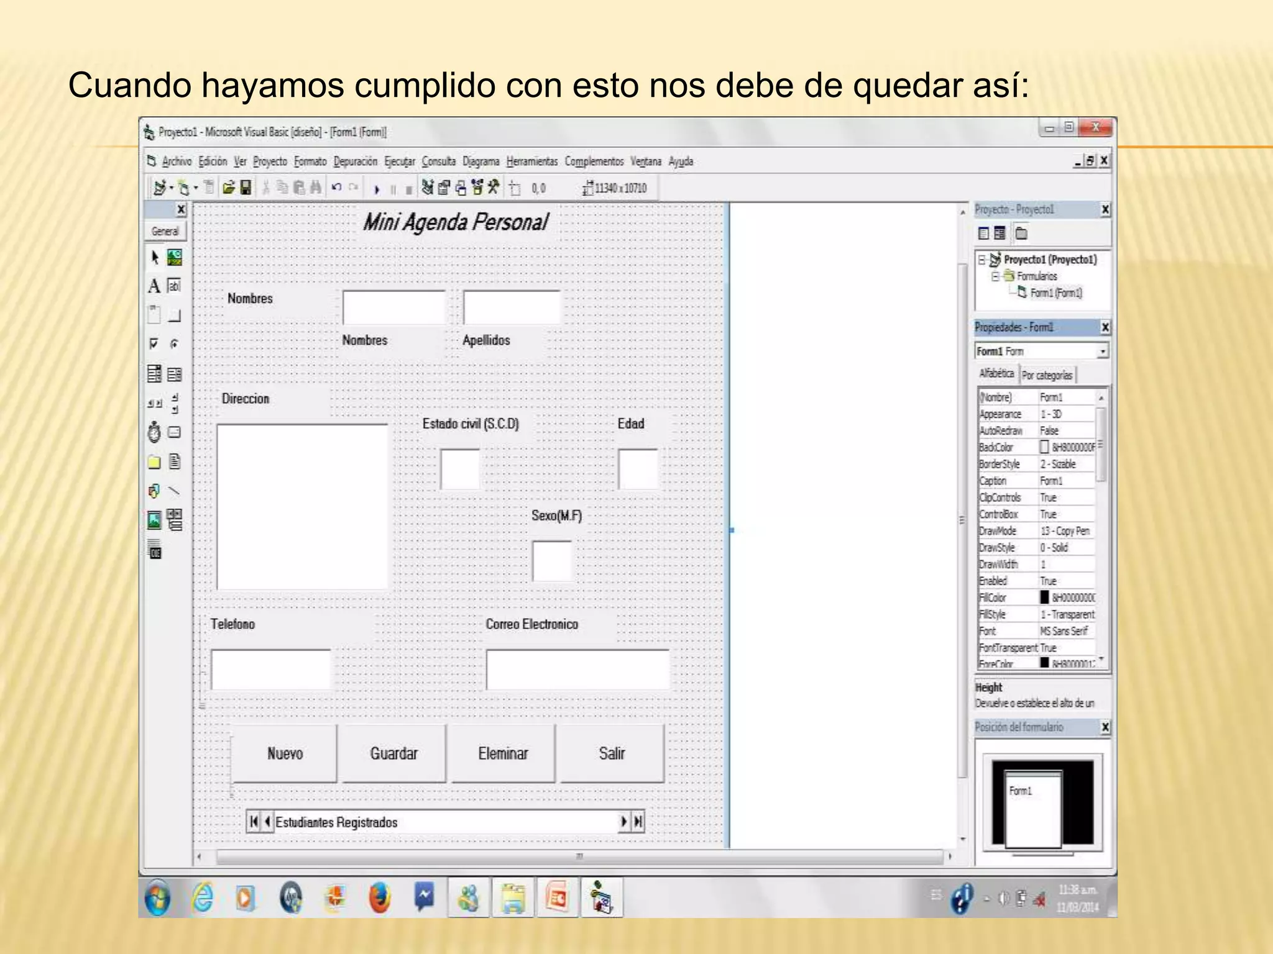Collapse the Proyecto1 tree node
The image size is (1273, 954).
coord(981,260)
